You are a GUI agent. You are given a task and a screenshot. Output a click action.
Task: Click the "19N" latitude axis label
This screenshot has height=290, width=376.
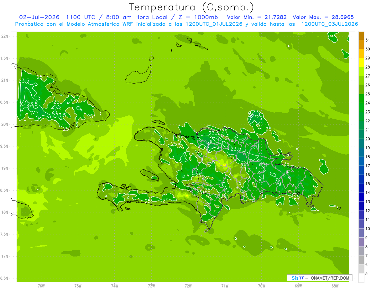5,168
